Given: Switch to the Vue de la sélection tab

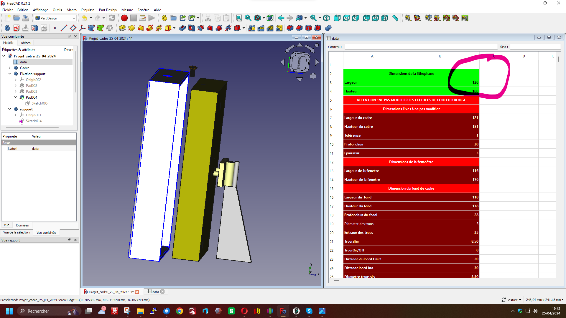Looking at the screenshot, I should coord(17,232).
